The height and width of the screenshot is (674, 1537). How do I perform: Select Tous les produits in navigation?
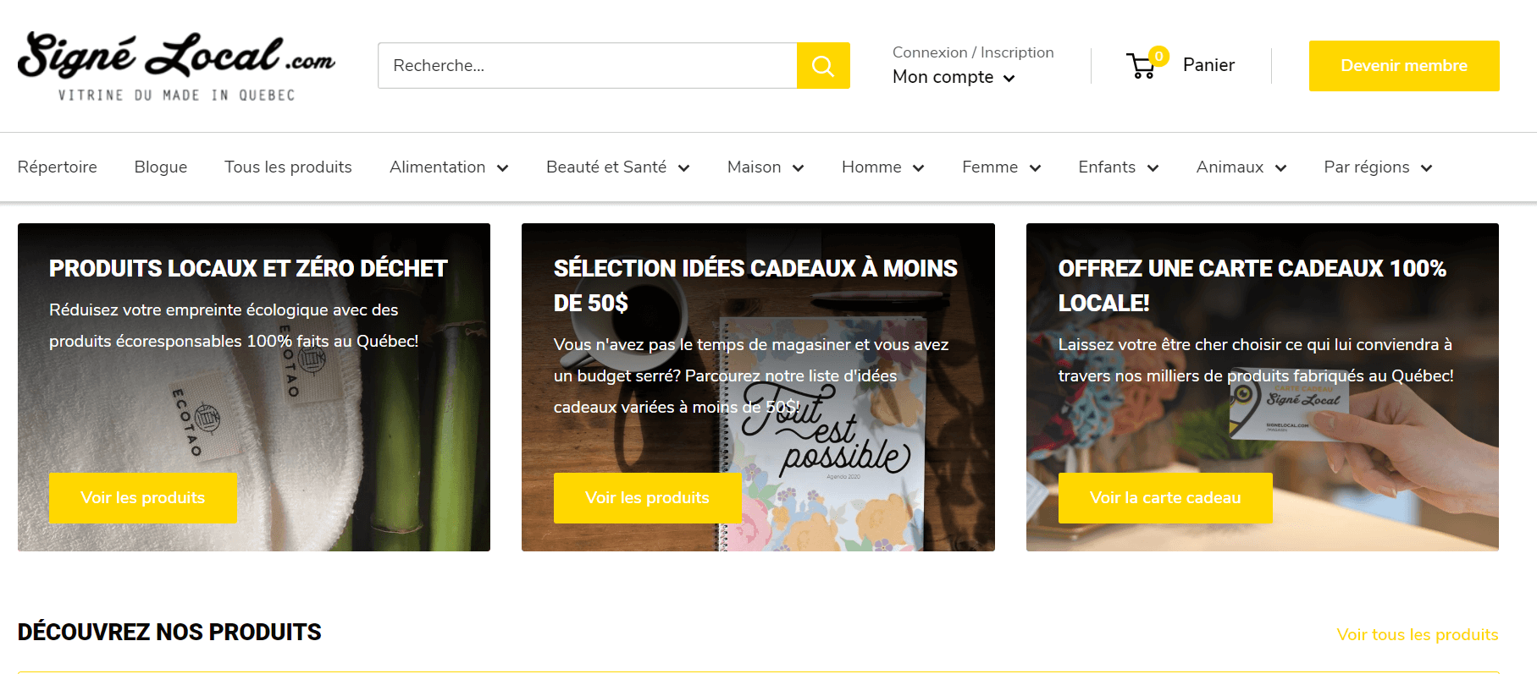pyautogui.click(x=288, y=167)
